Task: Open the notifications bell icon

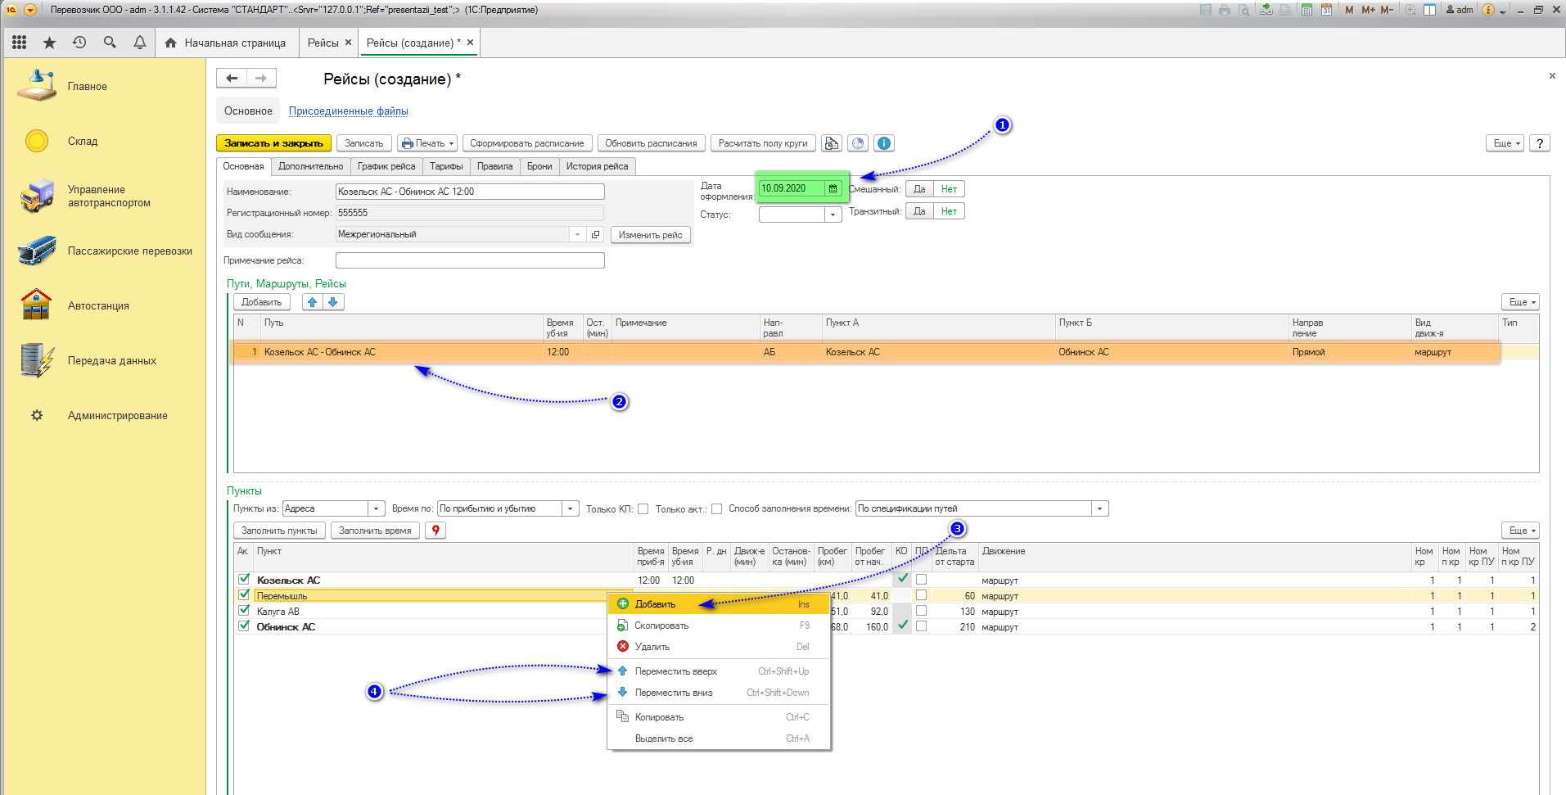Action: [x=140, y=43]
